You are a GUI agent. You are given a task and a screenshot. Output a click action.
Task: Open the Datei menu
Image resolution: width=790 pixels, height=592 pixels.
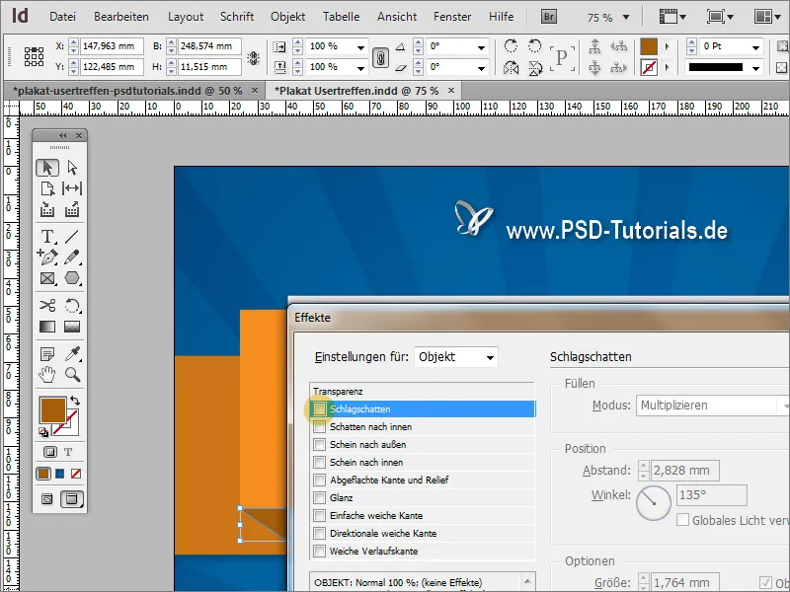(62, 17)
